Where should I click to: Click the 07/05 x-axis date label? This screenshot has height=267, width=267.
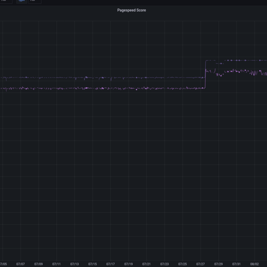click(x=3, y=264)
